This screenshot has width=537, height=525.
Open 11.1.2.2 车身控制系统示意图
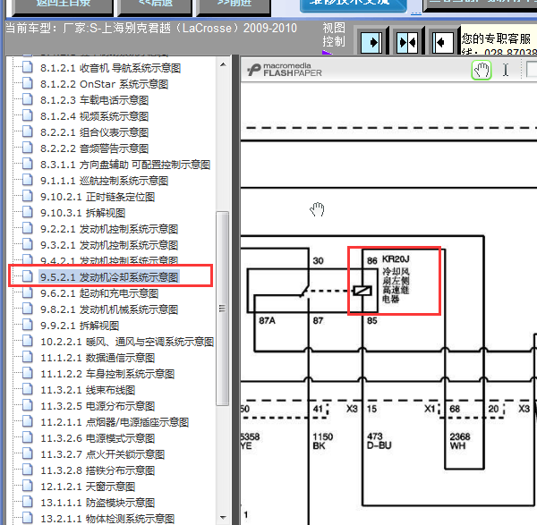pyautogui.click(x=107, y=374)
